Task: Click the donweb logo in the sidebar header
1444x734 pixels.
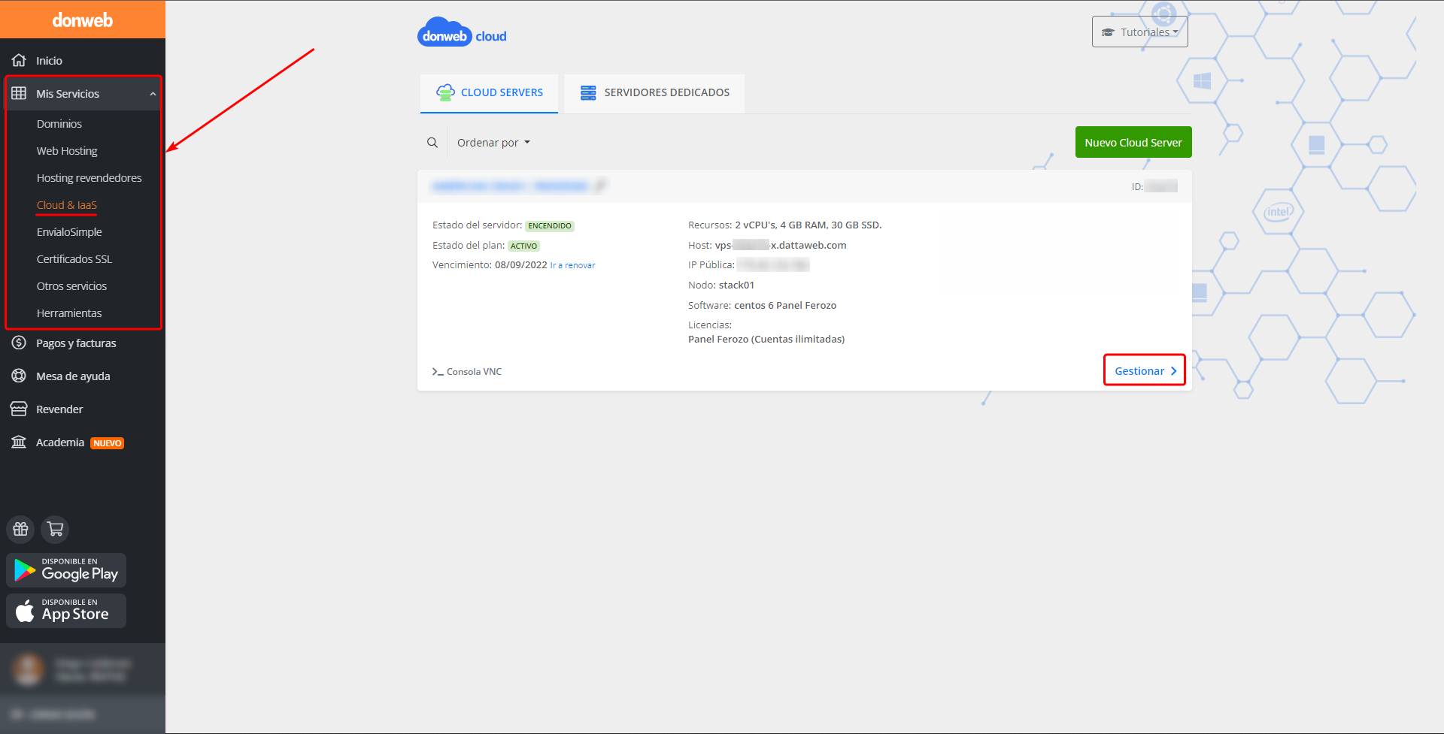Action: (x=83, y=20)
